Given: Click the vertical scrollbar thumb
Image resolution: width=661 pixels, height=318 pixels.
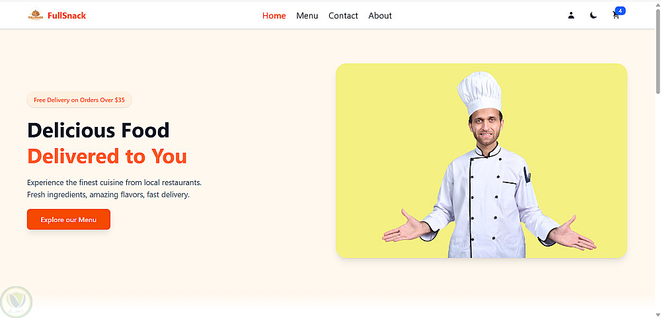Looking at the screenshot, I should pyautogui.click(x=658, y=51).
